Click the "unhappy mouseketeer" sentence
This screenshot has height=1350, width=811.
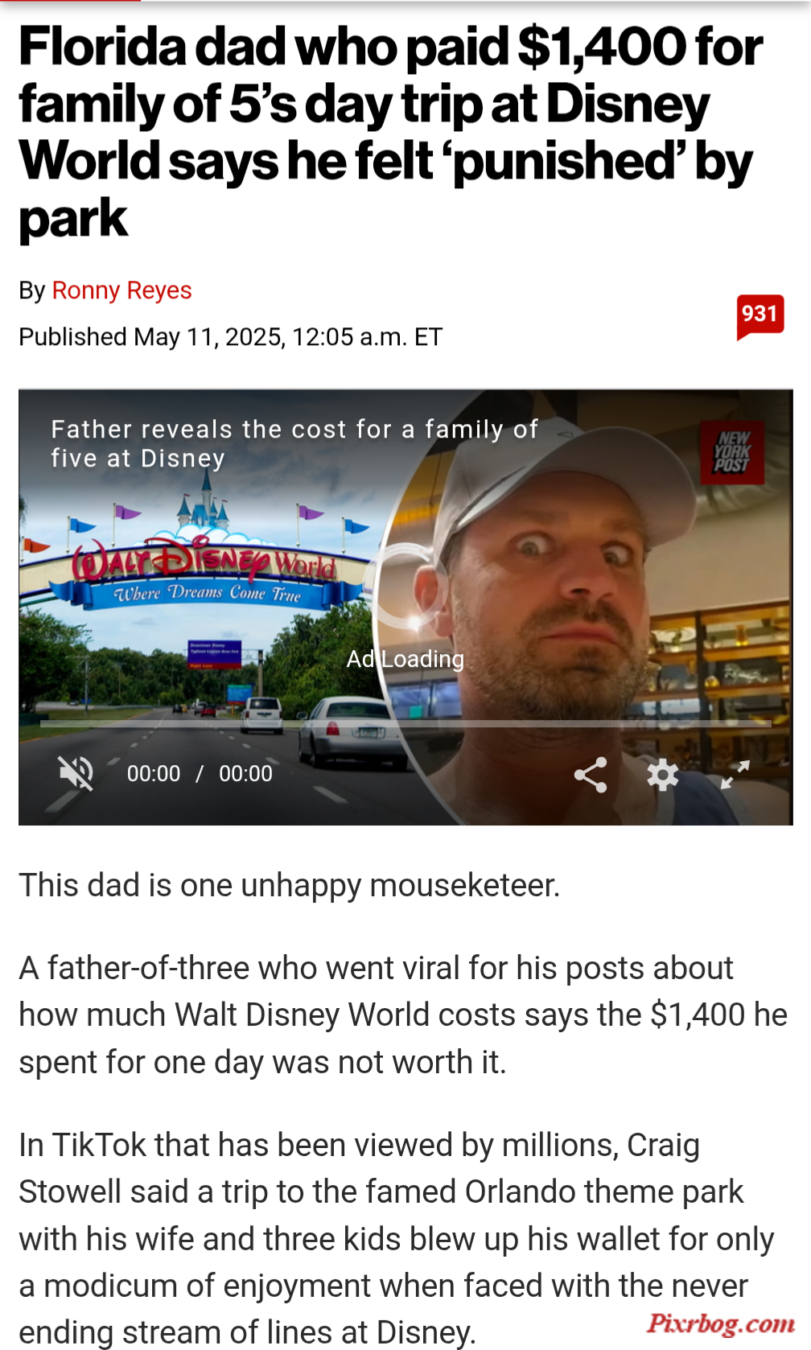point(290,885)
